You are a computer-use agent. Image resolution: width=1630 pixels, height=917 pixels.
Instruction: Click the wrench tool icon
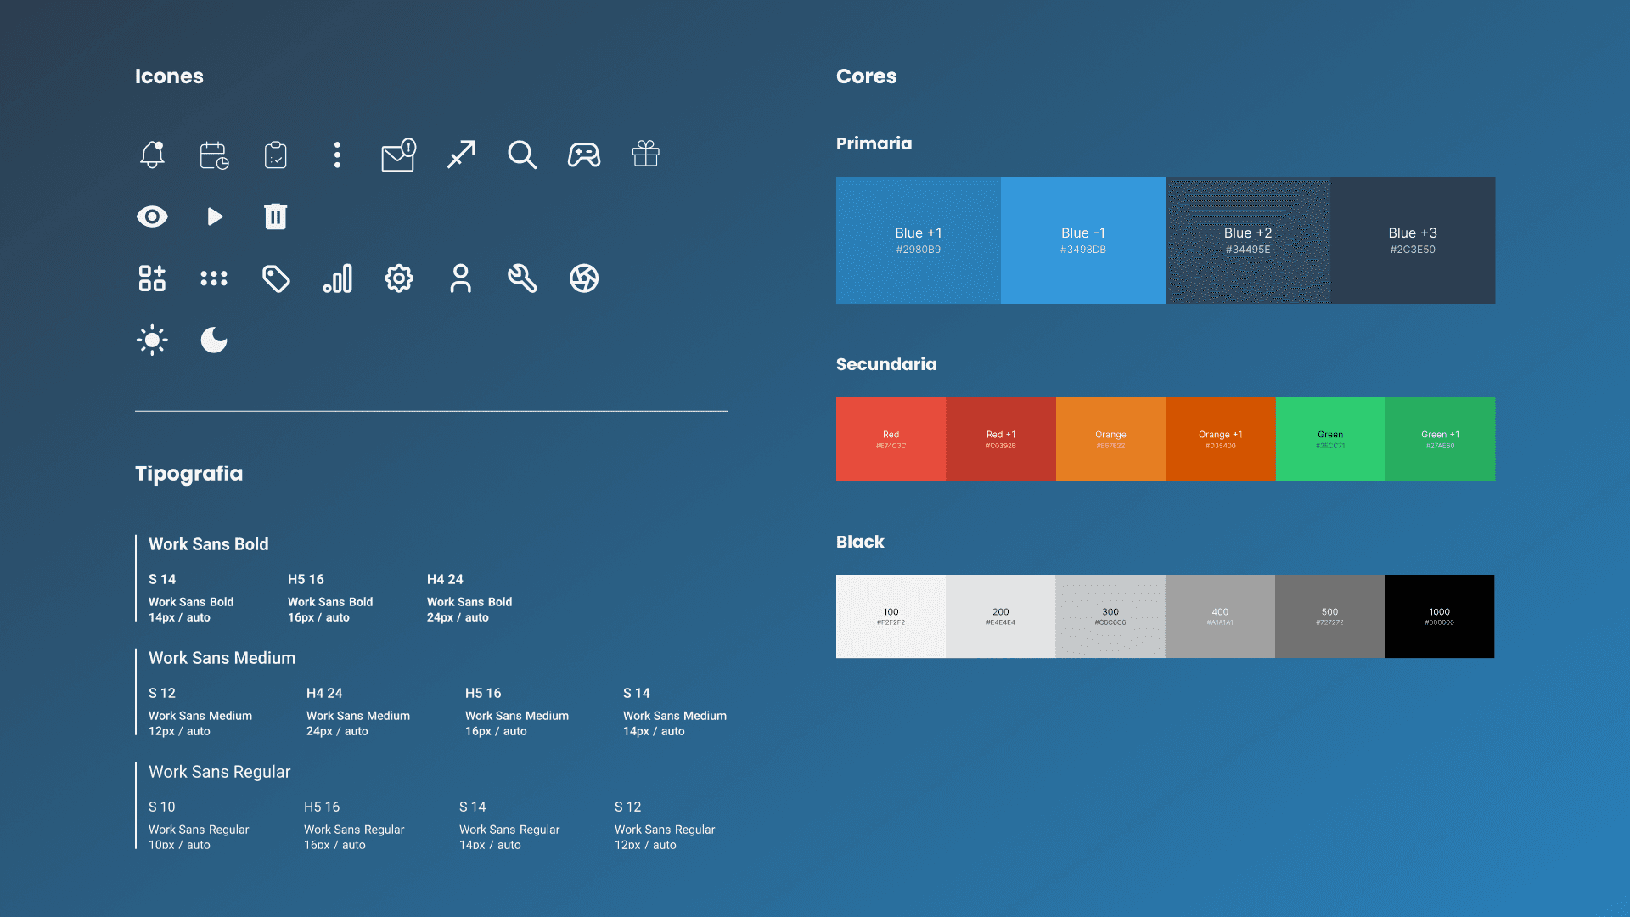[522, 278]
